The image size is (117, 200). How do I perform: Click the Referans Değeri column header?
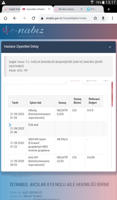click(x=94, y=101)
